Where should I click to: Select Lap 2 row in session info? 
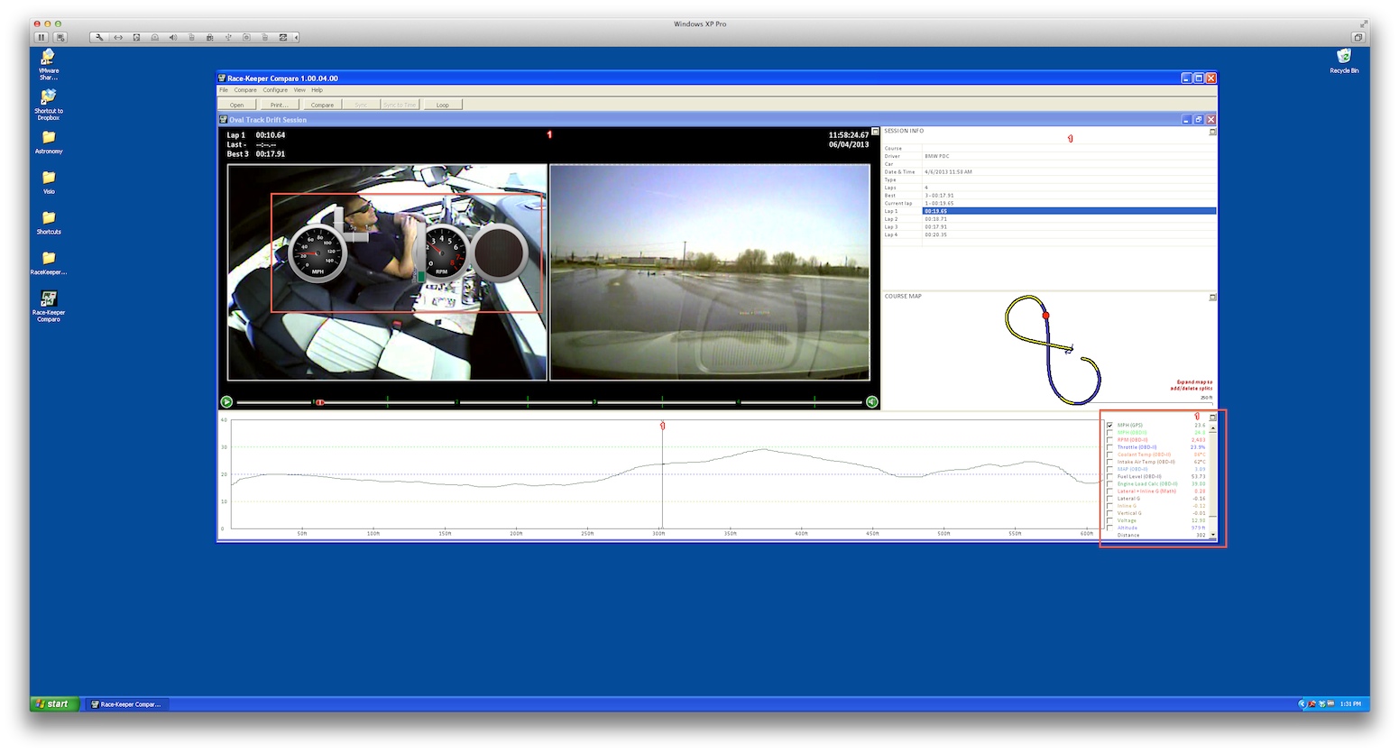(x=1049, y=219)
